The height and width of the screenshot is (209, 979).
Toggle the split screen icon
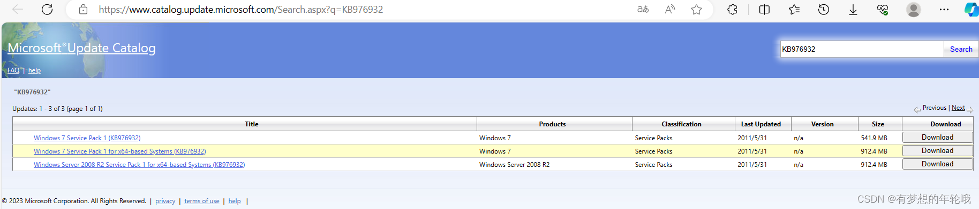click(764, 10)
